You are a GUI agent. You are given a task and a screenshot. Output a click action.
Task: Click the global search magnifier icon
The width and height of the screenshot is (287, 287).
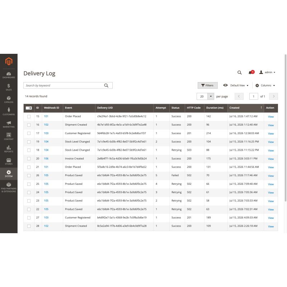pos(239,72)
